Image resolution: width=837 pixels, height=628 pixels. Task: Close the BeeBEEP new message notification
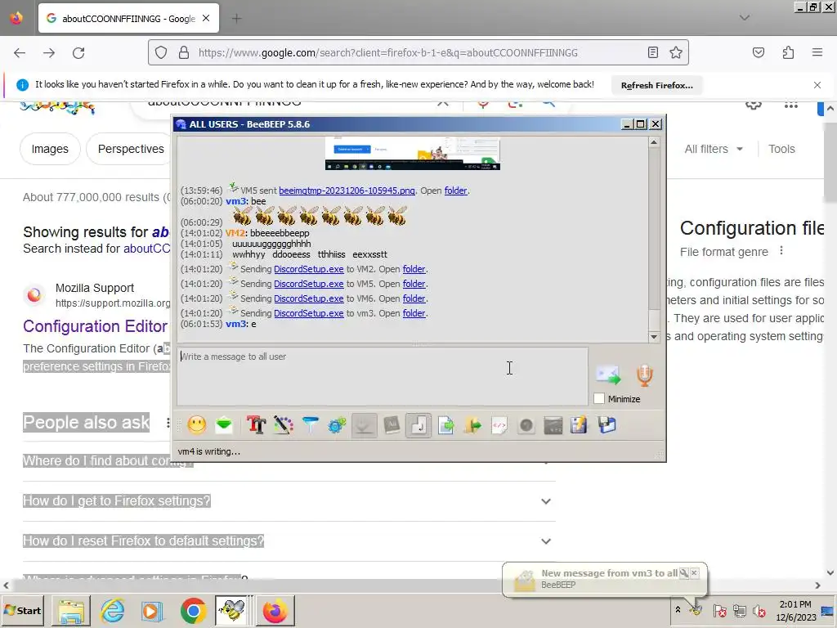click(694, 573)
